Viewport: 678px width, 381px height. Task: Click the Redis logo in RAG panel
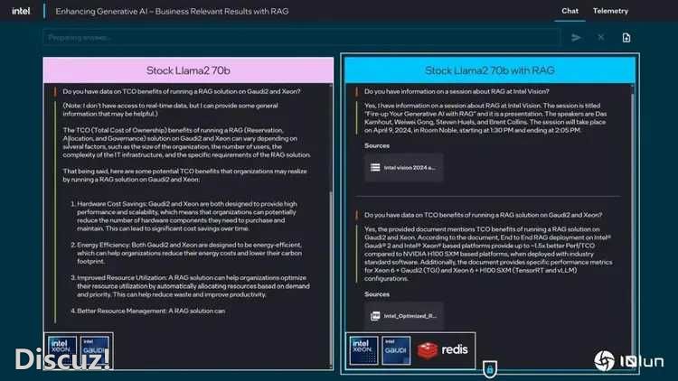[442, 349]
